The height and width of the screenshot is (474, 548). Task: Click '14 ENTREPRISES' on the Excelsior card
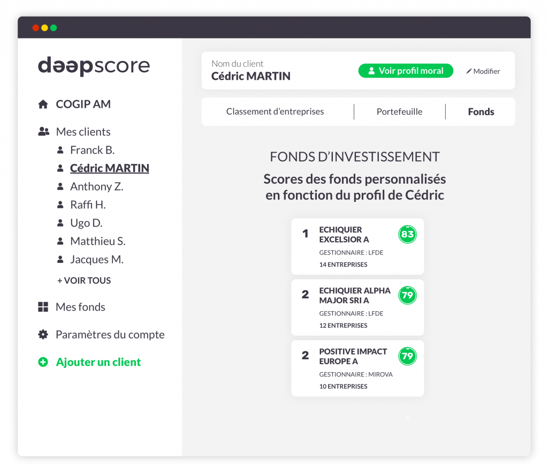343,265
